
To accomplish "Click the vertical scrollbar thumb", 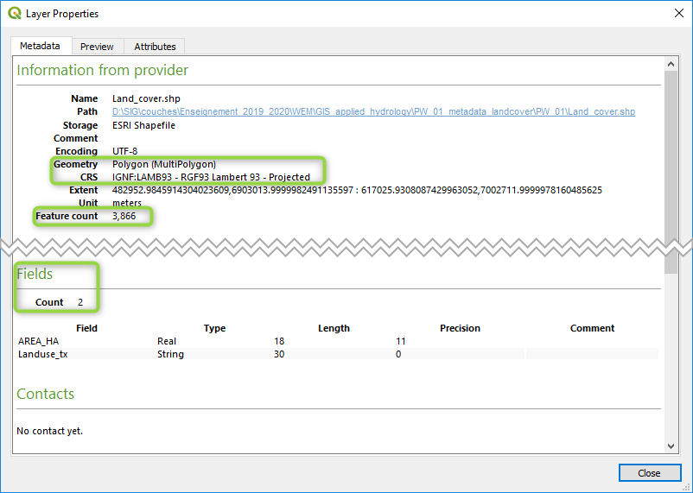I will pyautogui.click(x=671, y=173).
